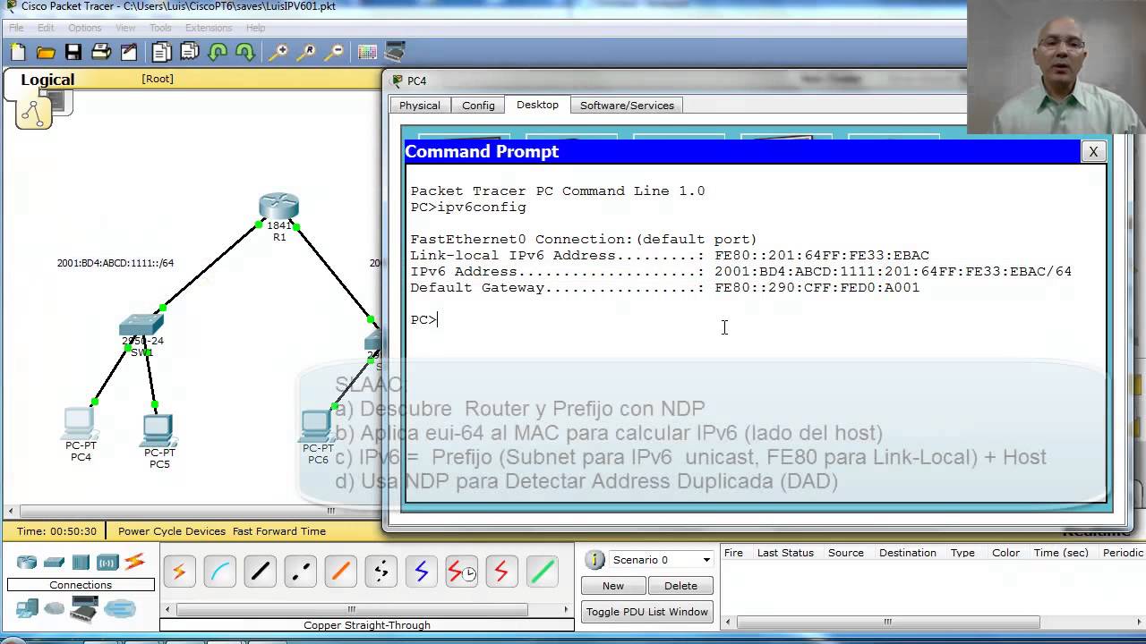Click the Redo green arrow icon
Screen dimensions: 1146x644
coord(245,53)
